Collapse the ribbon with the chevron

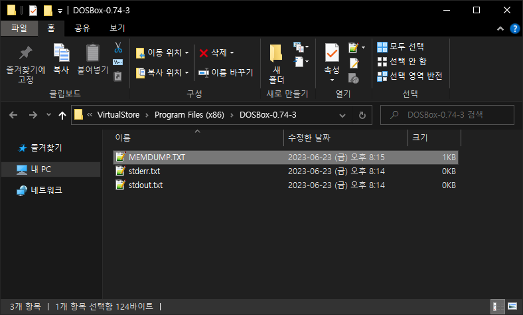coord(500,29)
